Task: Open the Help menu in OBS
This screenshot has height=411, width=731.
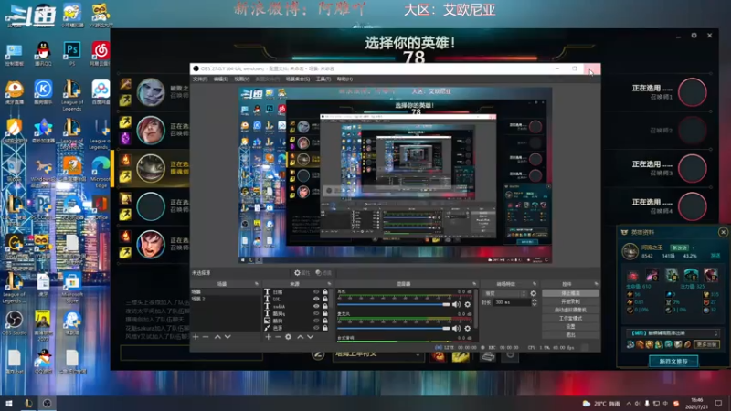Action: [x=344, y=79]
